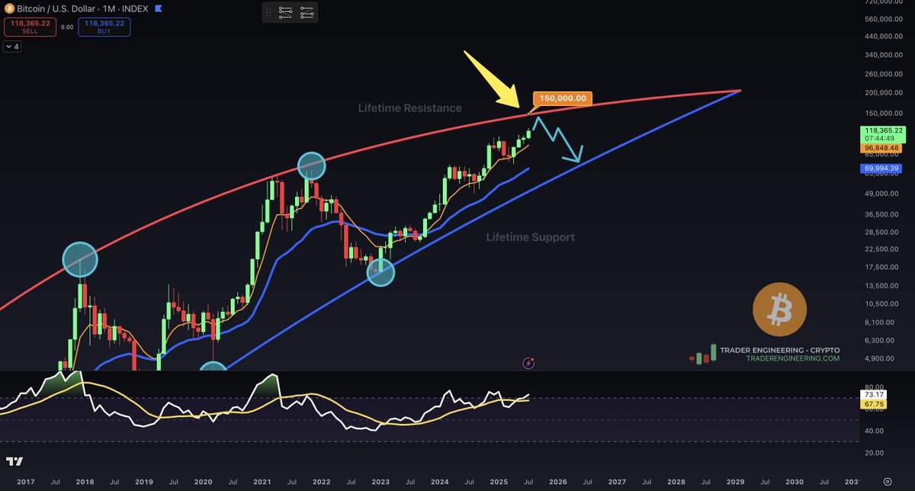The height and width of the screenshot is (491, 915).
Task: Toggle the BUY order panel
Action: [104, 26]
